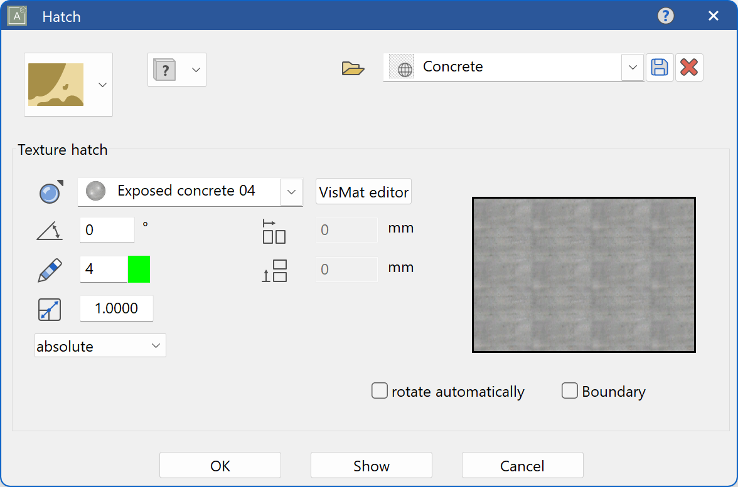Open the favorites folder icon
The height and width of the screenshot is (487, 738).
(x=353, y=68)
